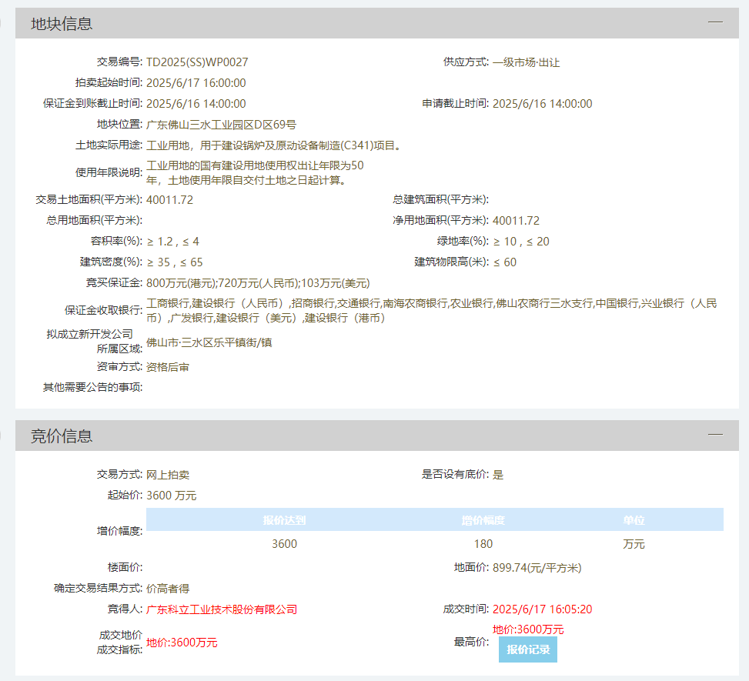This screenshot has height=681, width=749.
Task: Click the 增价幅度 table column header
Action: (x=483, y=520)
